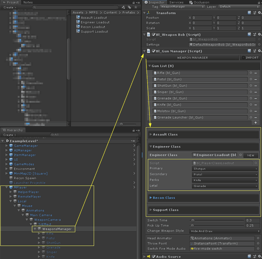Open object picker for Rifle gun slot

coord(251,73)
